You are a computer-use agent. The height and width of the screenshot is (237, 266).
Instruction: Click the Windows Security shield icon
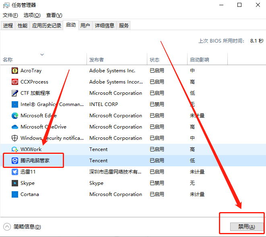[15, 138]
